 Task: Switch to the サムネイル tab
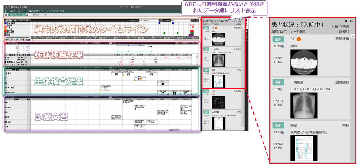pos(35,15)
